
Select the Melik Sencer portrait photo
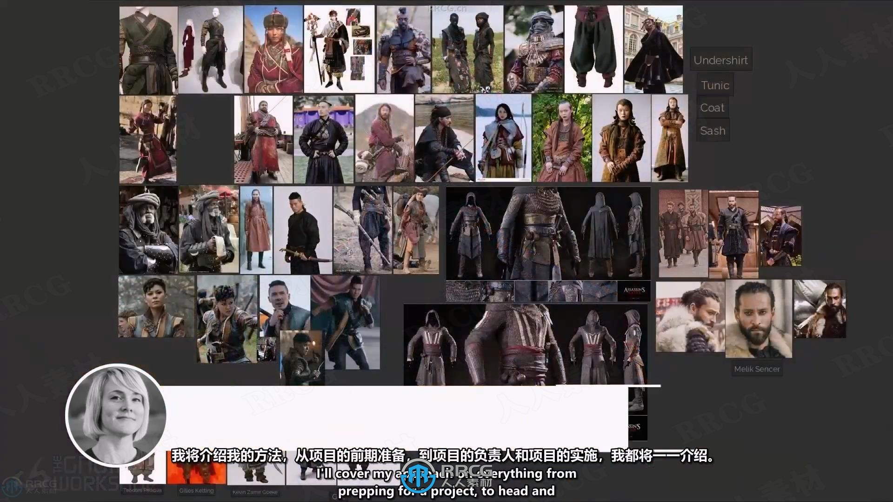[x=759, y=319]
